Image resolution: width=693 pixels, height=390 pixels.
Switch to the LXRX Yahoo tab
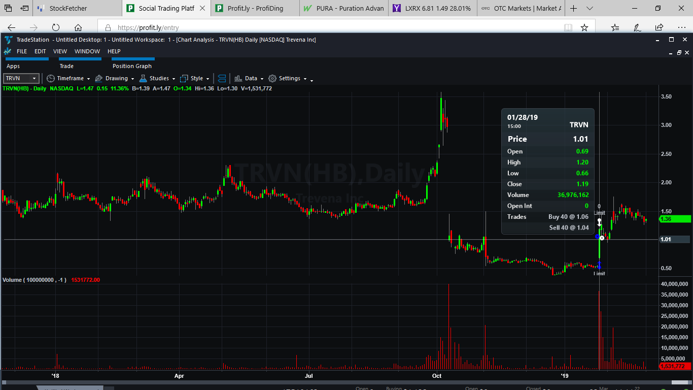433,9
